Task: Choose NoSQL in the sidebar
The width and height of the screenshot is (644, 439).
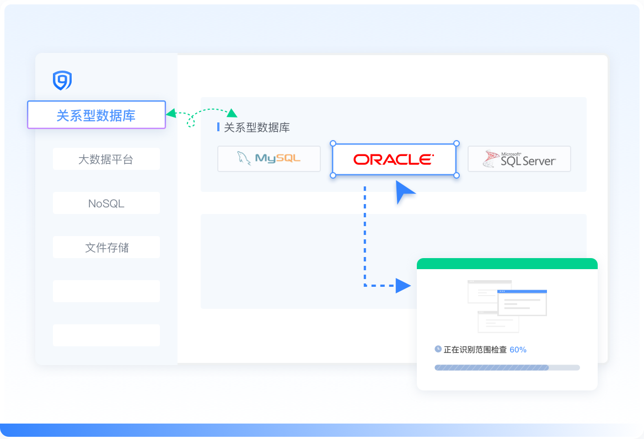Action: (x=106, y=204)
